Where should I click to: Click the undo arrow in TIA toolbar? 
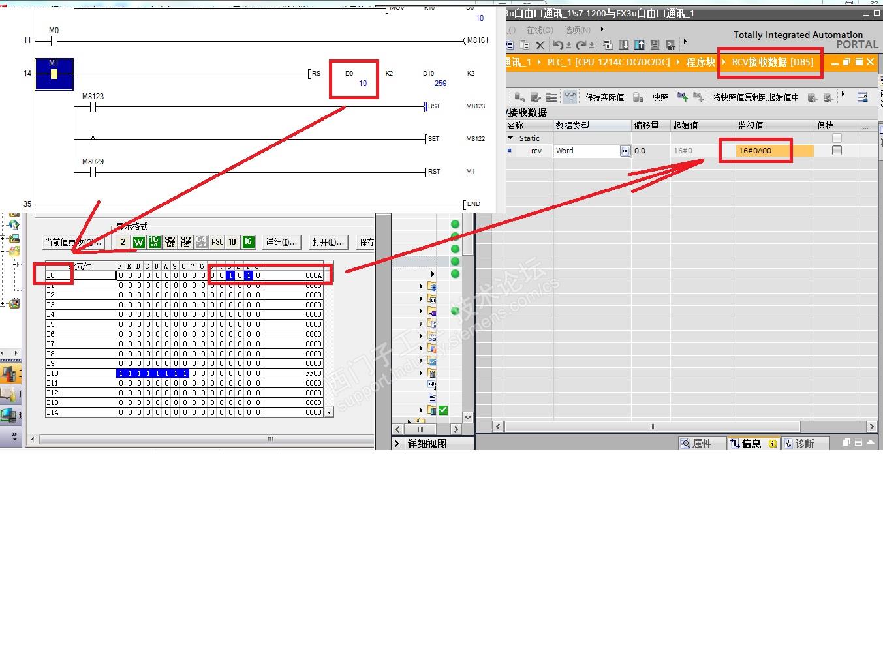click(558, 45)
